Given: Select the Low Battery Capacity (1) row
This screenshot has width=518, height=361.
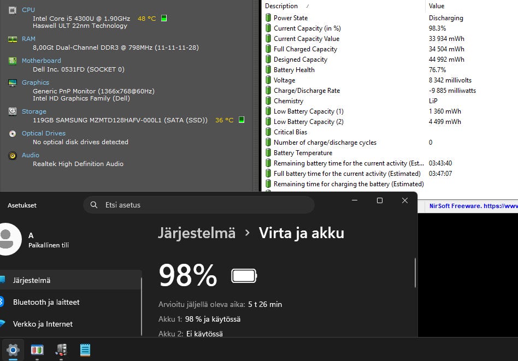Looking at the screenshot, I should tap(390, 111).
